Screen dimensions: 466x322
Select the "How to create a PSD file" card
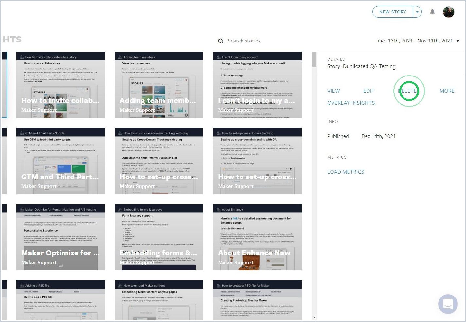pyautogui.click(x=257, y=300)
